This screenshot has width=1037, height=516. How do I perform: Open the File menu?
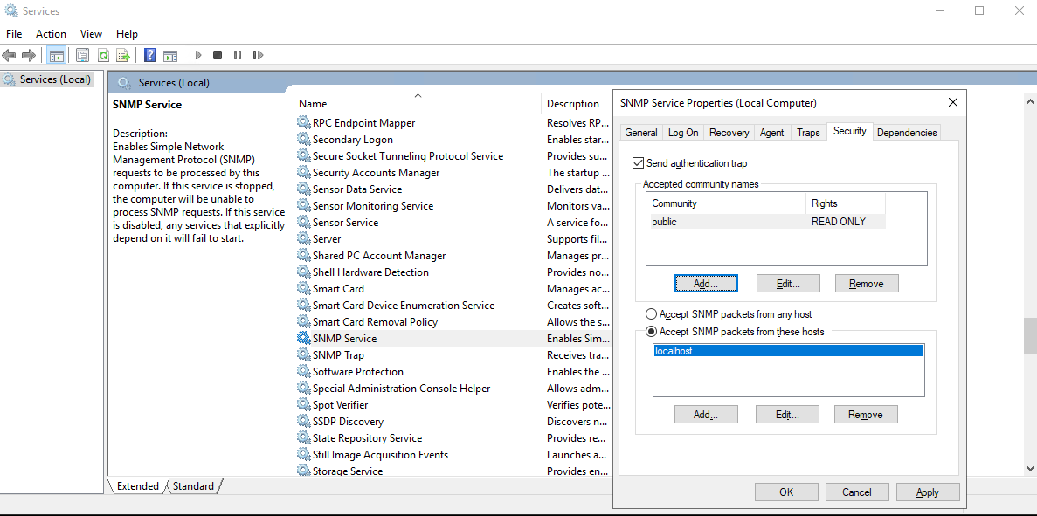(x=14, y=34)
